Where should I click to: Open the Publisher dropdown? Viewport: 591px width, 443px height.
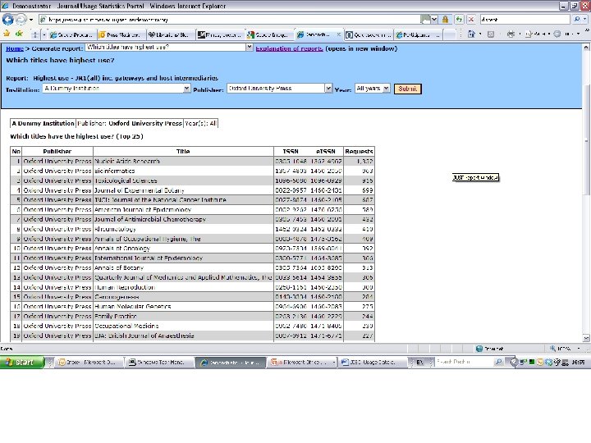pos(328,89)
